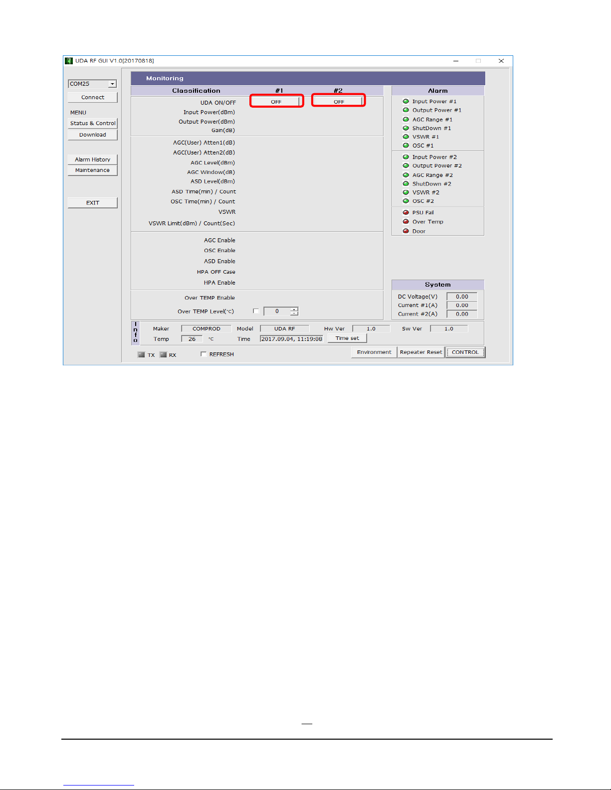Click the "Over TEMP Enable" label
Viewport: 611px width, 790px height.
click(x=209, y=298)
